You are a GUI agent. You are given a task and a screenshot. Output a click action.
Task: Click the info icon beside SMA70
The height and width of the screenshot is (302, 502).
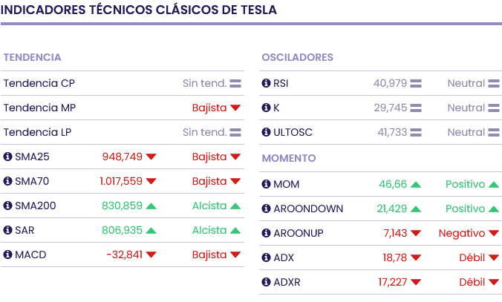coord(8,181)
